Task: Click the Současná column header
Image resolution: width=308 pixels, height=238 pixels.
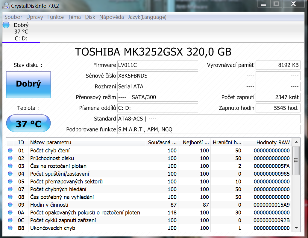Action: pos(162,143)
